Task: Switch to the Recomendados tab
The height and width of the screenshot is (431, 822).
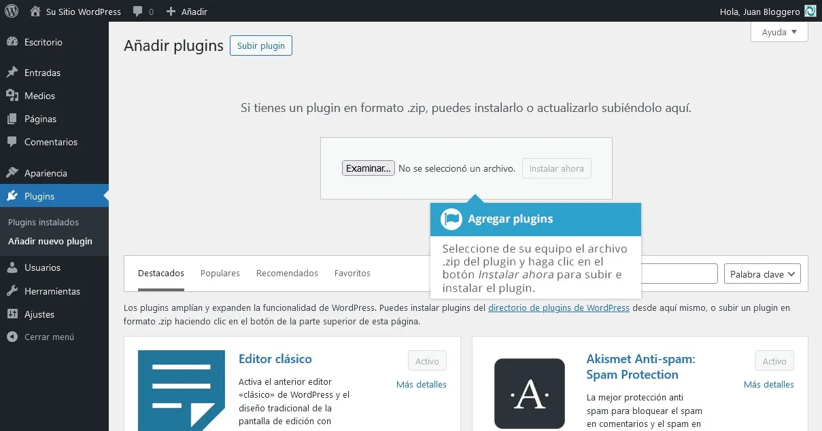Action: (287, 273)
